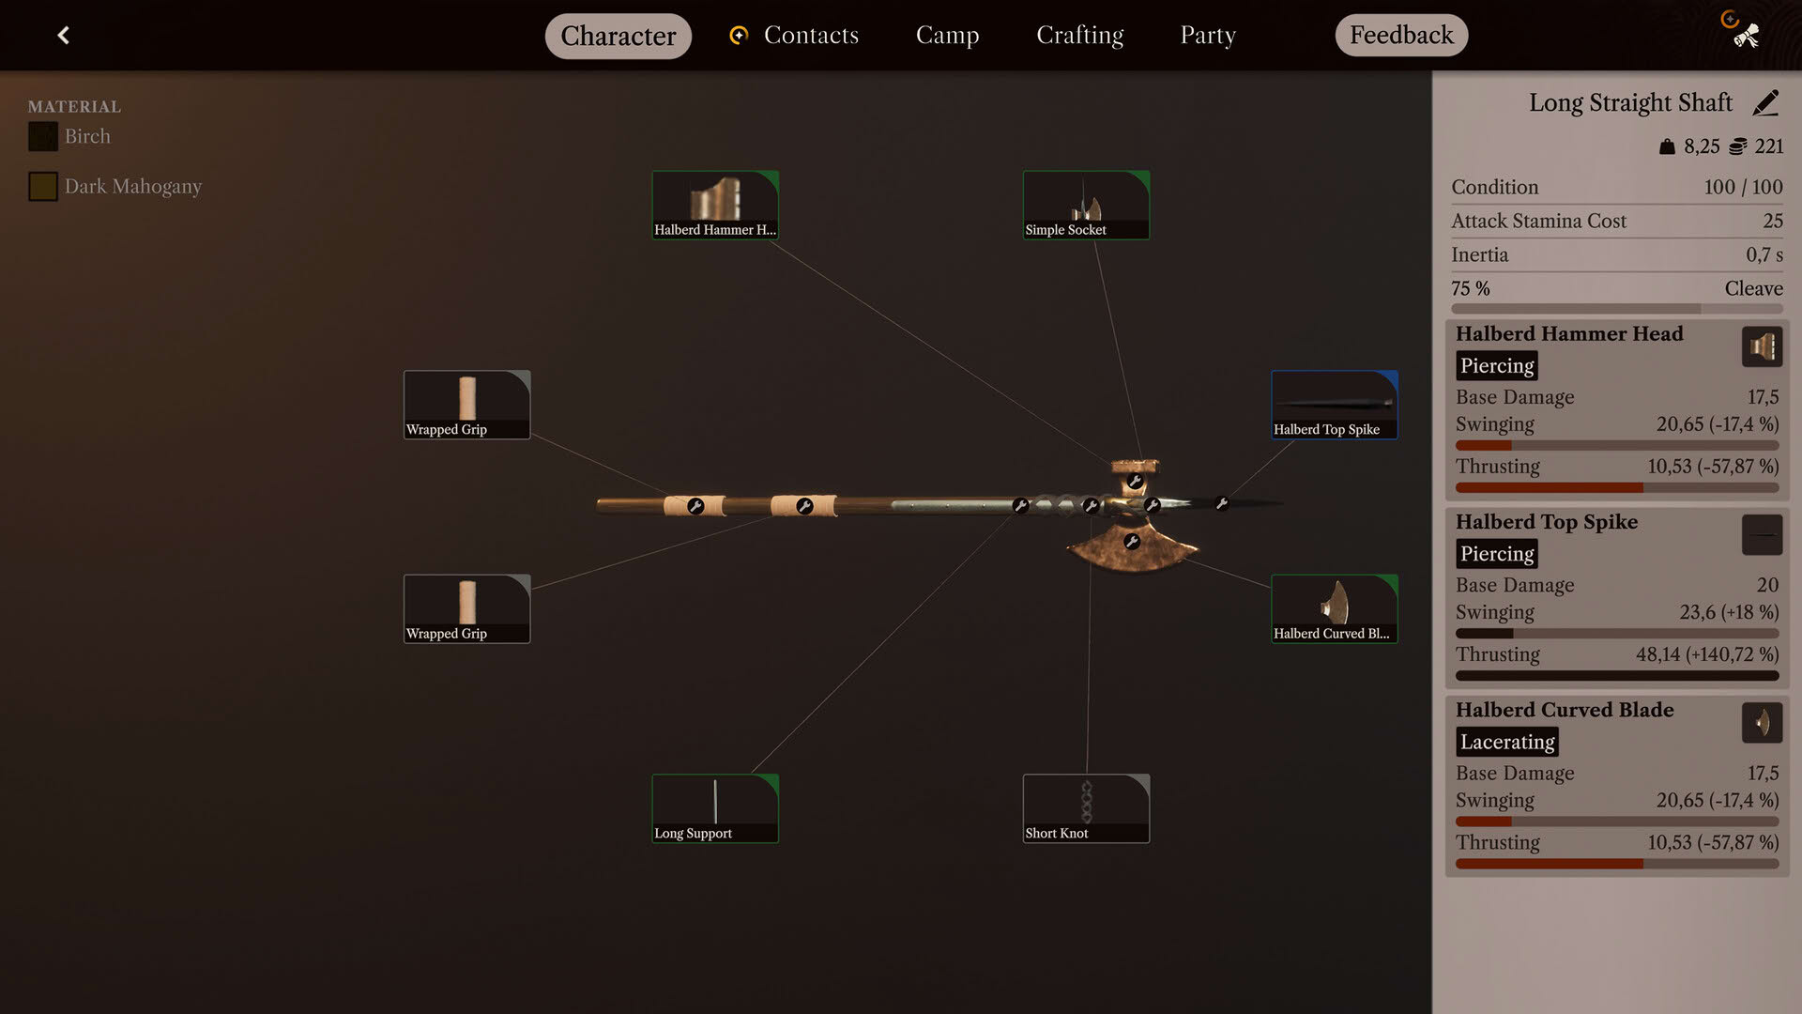The width and height of the screenshot is (1802, 1014).
Task: Go back with the arrow icon
Action: click(63, 36)
